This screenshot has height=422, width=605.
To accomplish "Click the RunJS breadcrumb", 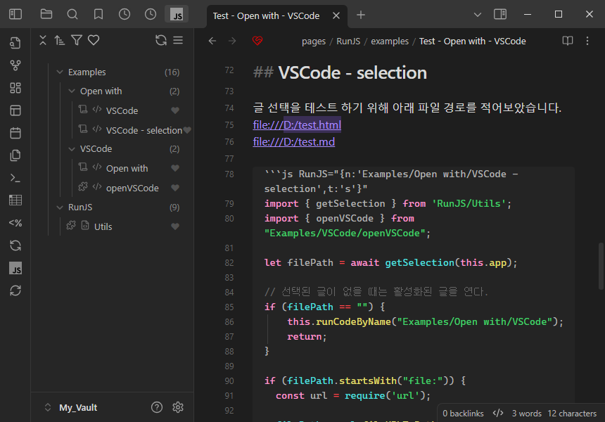I will pos(348,41).
